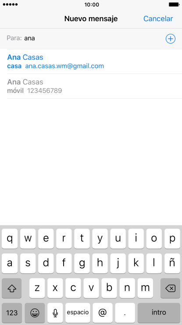Switch to the 123 numeric keyboard

pos(12,313)
